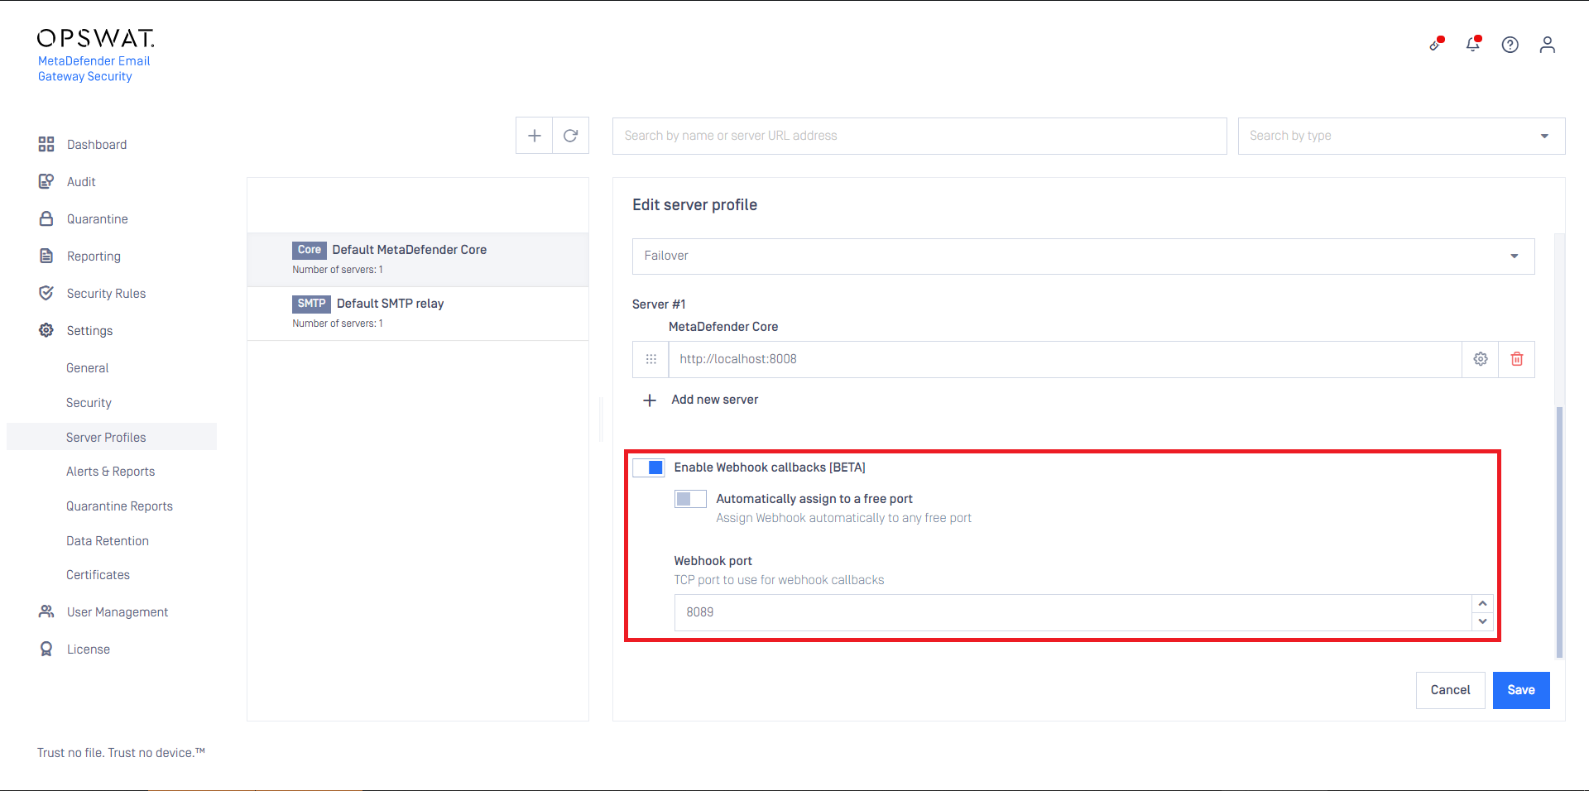Click Add new server link
1589x791 pixels.
click(715, 400)
